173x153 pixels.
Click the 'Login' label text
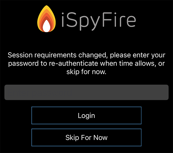point(86,116)
